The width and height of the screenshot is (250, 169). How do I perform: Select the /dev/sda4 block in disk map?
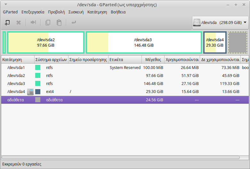point(215,42)
